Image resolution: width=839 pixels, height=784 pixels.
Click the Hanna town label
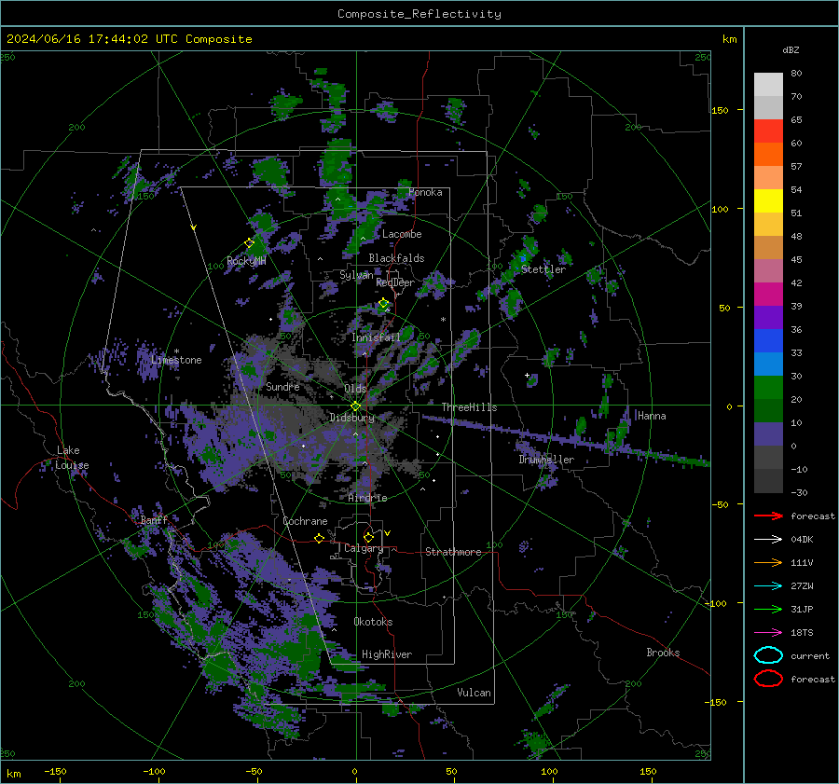point(652,416)
